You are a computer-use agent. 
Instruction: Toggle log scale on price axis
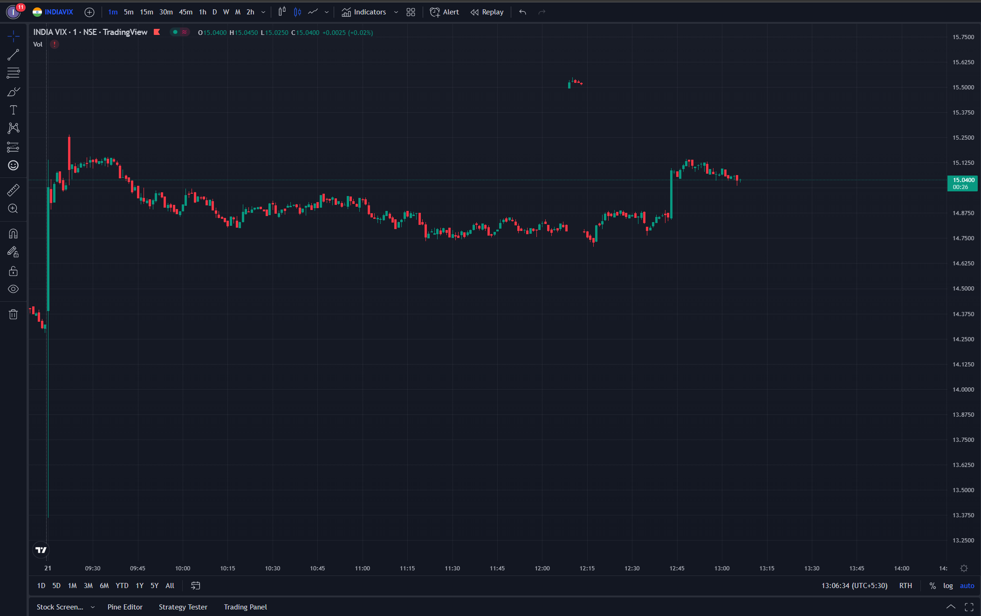point(948,586)
